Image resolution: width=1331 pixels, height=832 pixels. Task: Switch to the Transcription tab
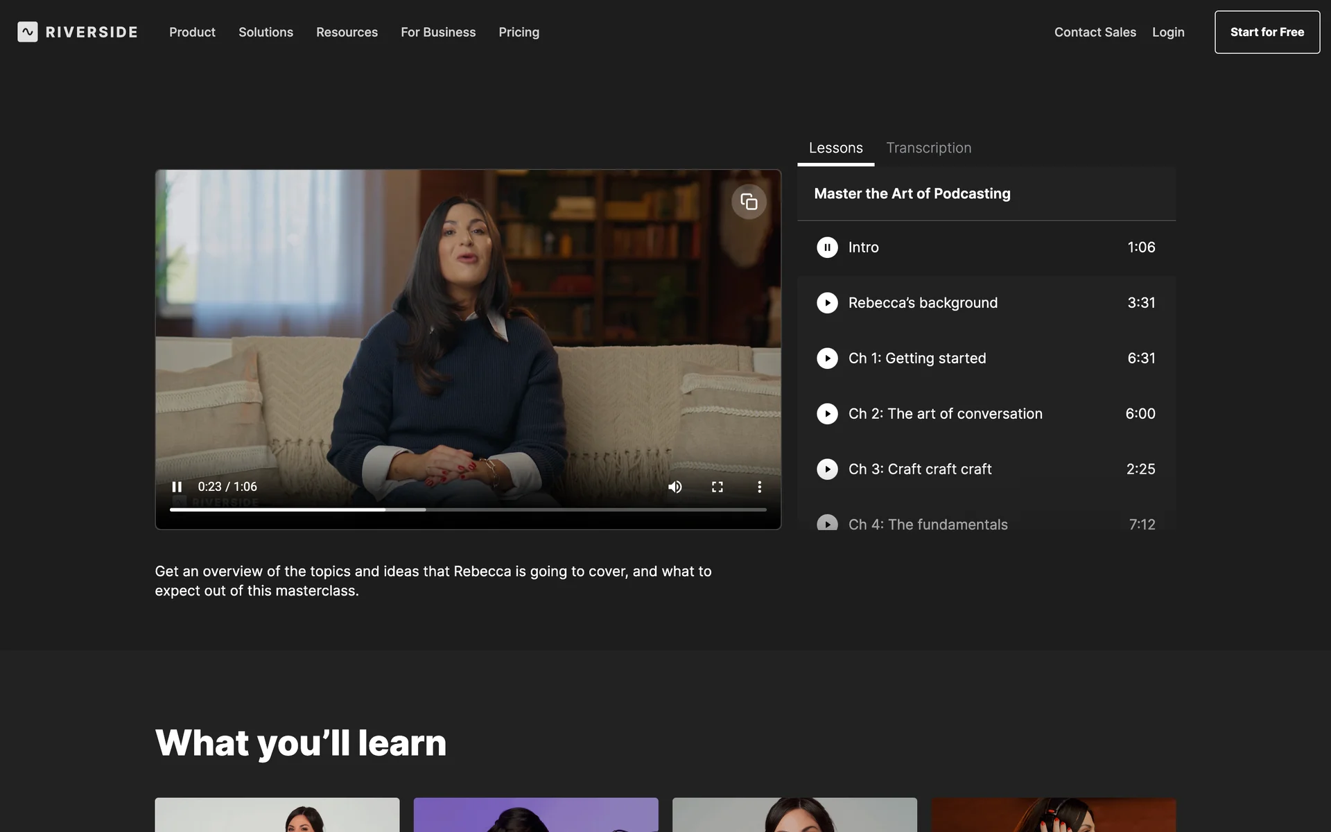click(928, 148)
